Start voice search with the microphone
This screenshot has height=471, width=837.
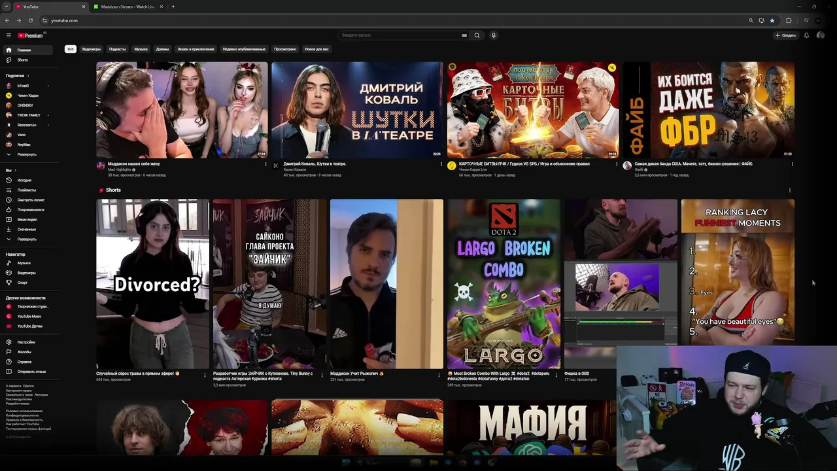tap(494, 35)
